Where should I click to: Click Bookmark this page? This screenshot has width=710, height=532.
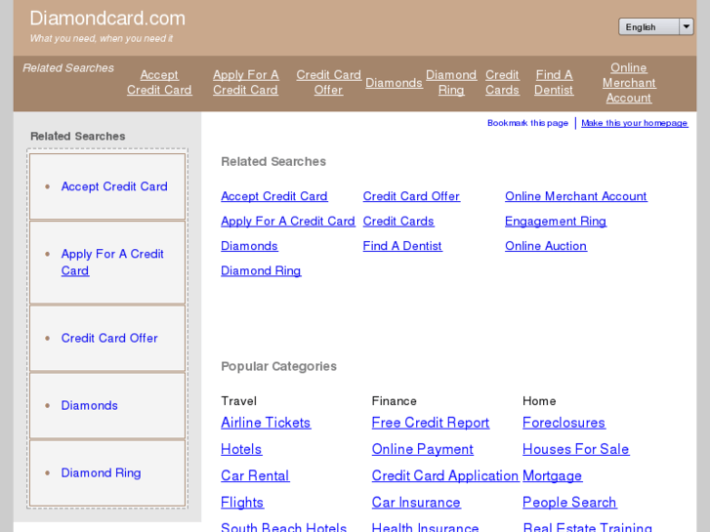click(x=527, y=123)
